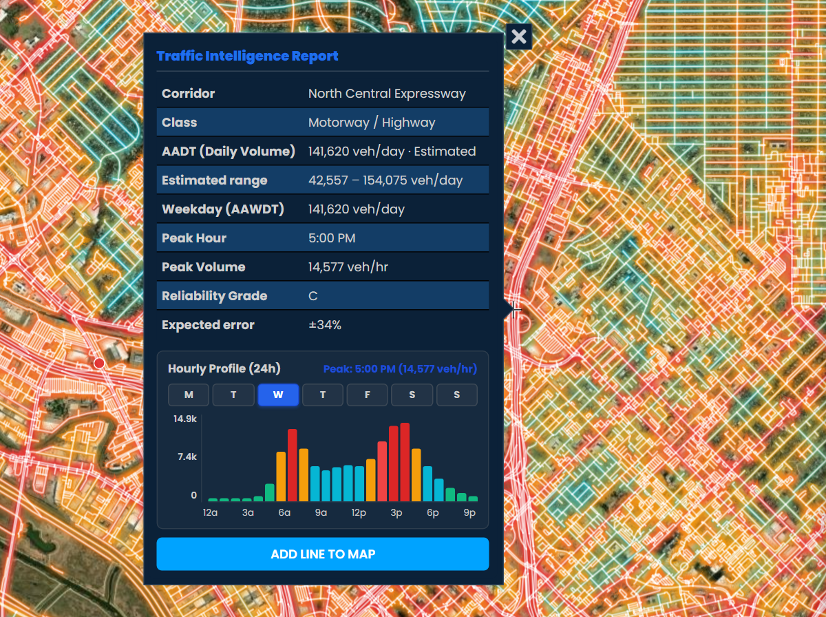Click the '5:00 PM' Peak Hour value
Viewport: 826px width, 617px height.
pos(332,238)
